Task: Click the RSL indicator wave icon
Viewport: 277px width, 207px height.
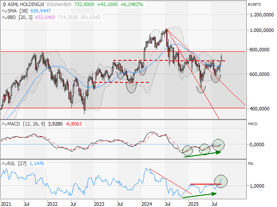Action: click(x=4, y=164)
